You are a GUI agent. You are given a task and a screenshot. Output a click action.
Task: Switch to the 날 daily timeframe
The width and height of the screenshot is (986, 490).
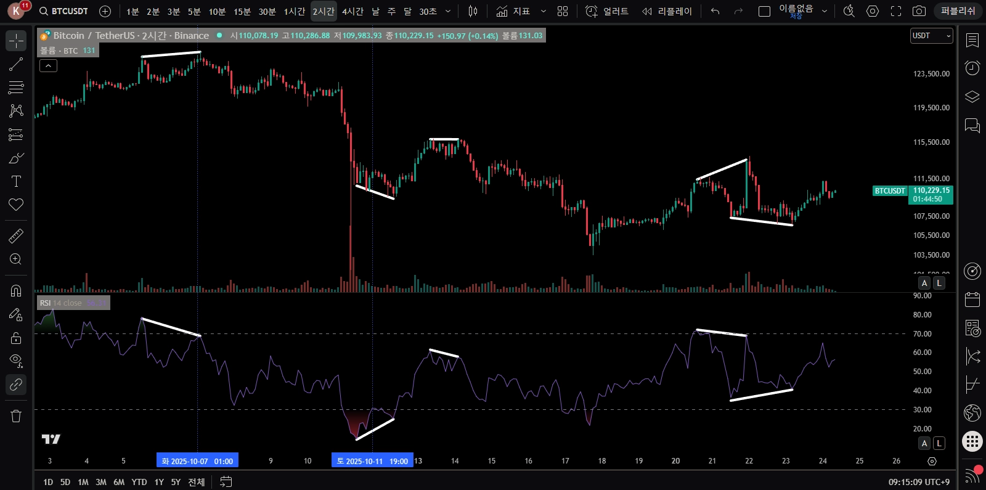[x=375, y=11]
